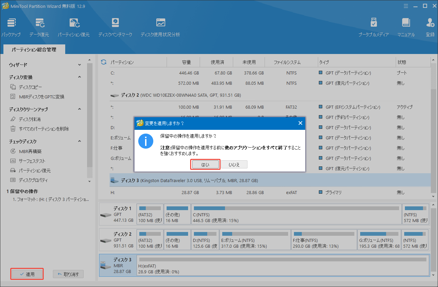Refresh the partition list icon
Image resolution: width=438 pixels, height=287 pixels.
(x=103, y=62)
